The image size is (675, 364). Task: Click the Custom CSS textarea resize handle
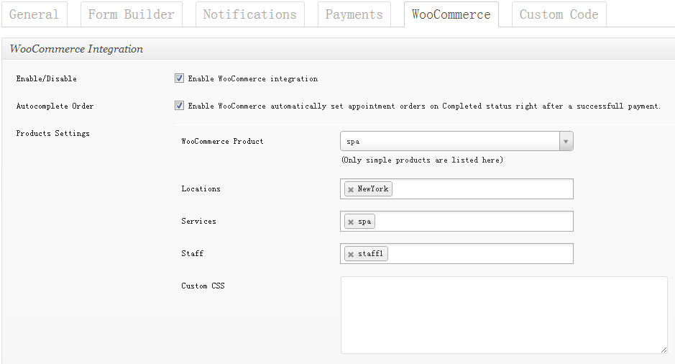coord(663,349)
